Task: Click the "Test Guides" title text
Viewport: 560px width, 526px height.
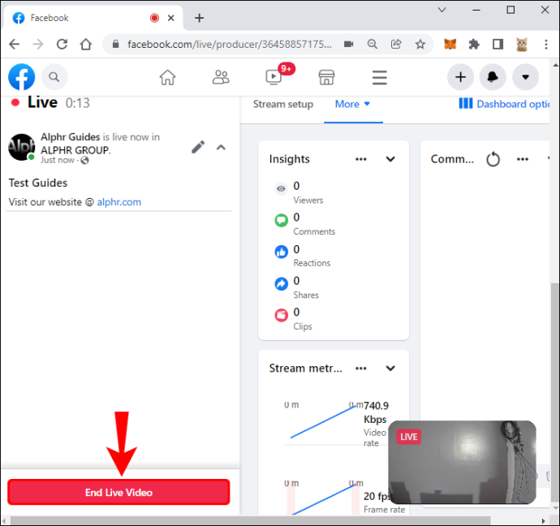Action: (38, 183)
